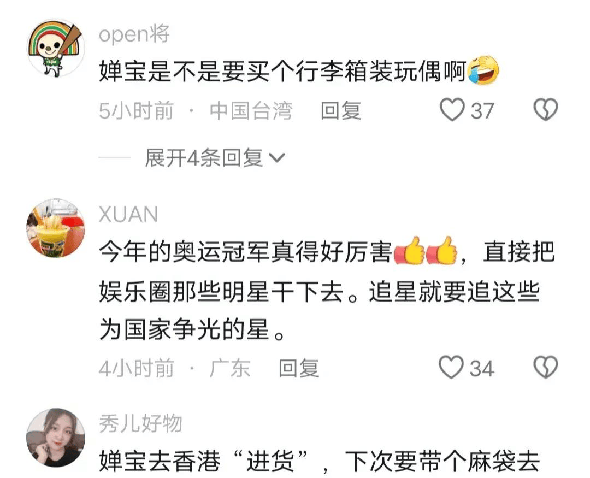The width and height of the screenshot is (590, 478).
Task: Select 秀儿好物's comment about 香港进货
Action: (320, 462)
